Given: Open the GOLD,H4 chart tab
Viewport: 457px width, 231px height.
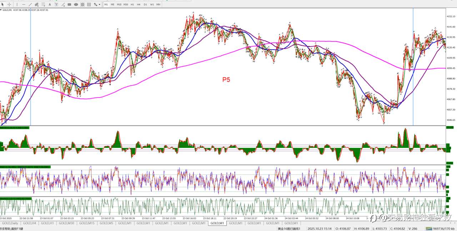Looking at the screenshot, I should [x=29, y=223].
